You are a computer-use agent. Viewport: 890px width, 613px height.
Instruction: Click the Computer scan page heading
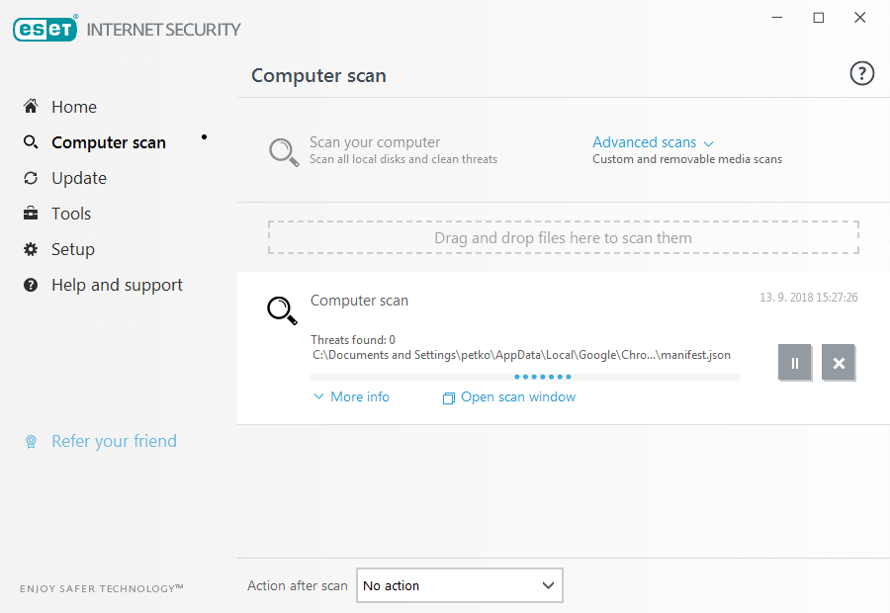318,75
